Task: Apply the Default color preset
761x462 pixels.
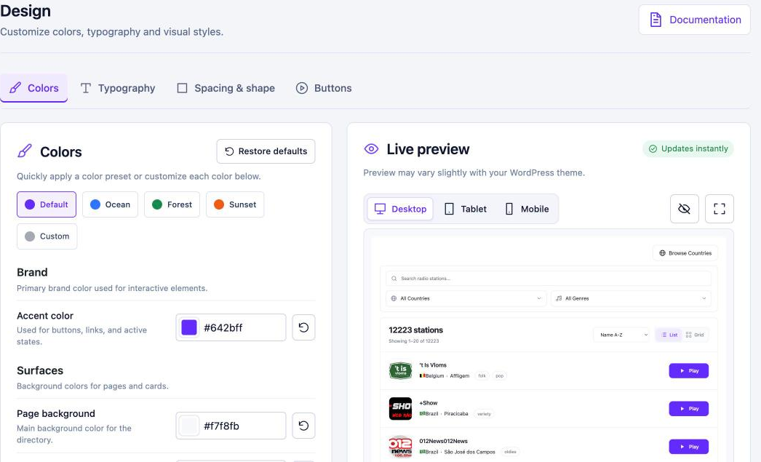Action: pos(47,204)
